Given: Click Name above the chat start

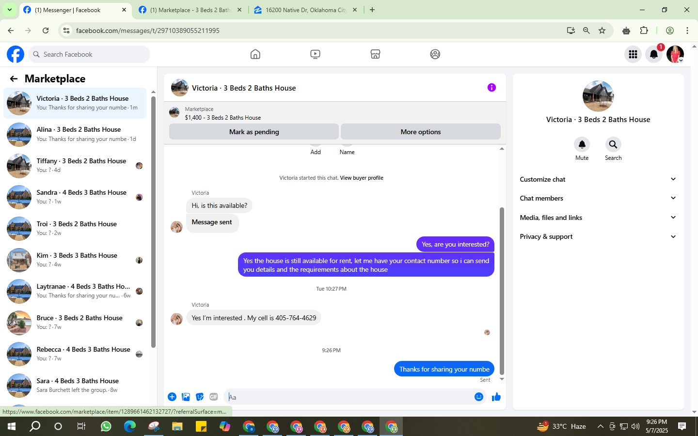Looking at the screenshot, I should 347,152.
